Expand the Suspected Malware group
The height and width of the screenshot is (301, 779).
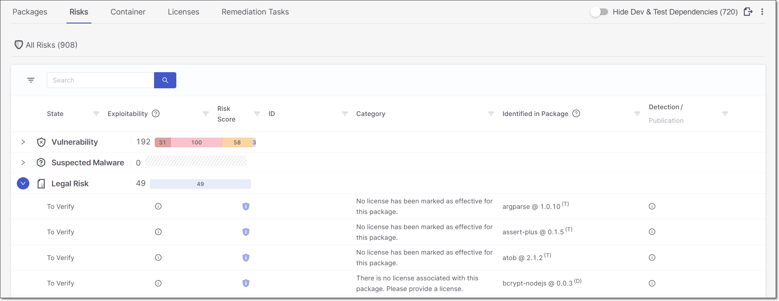tap(23, 163)
